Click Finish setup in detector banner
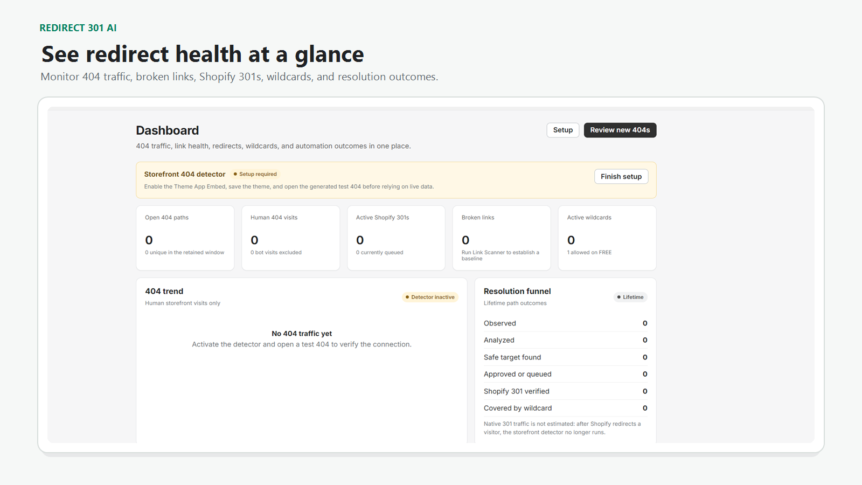Screen dimensions: 862x485 [x=621, y=176]
